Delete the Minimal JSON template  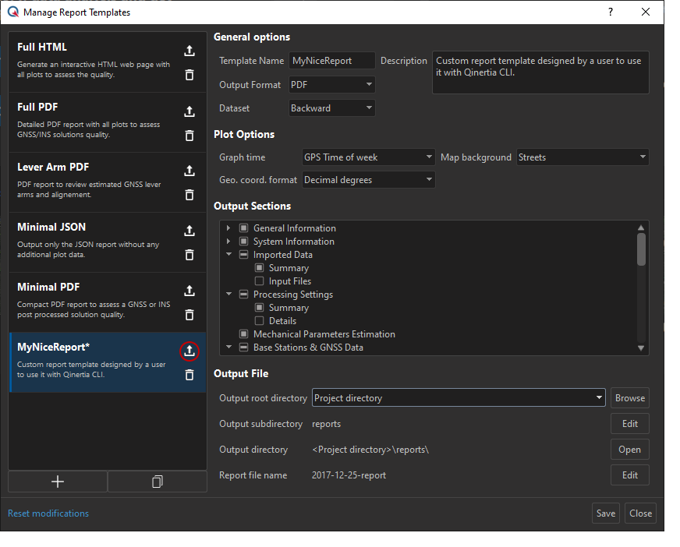189,255
